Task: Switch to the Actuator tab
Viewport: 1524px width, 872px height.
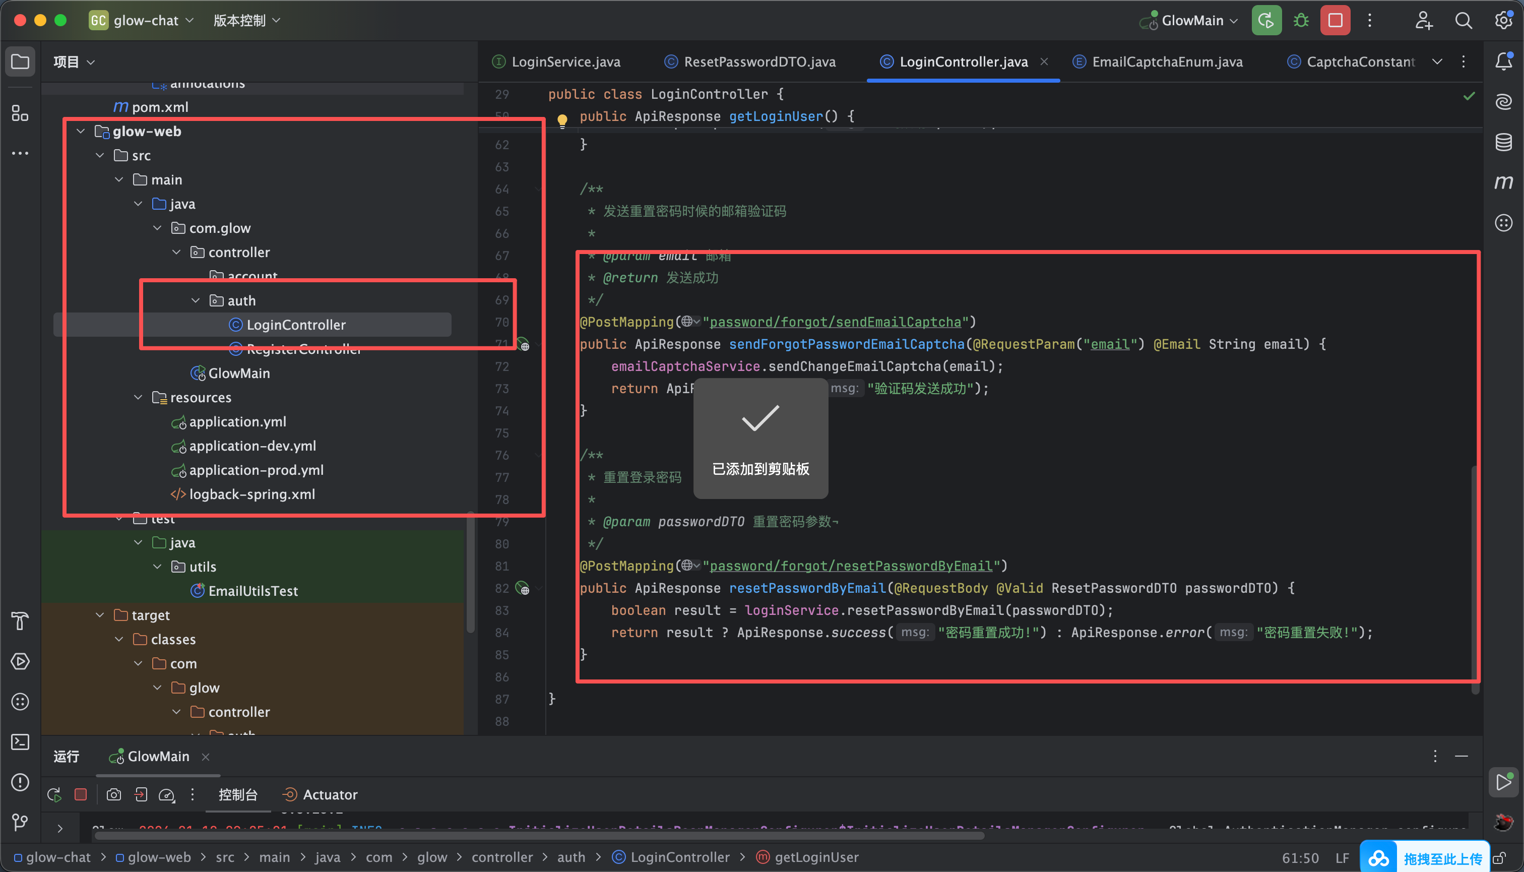Action: (x=330, y=794)
